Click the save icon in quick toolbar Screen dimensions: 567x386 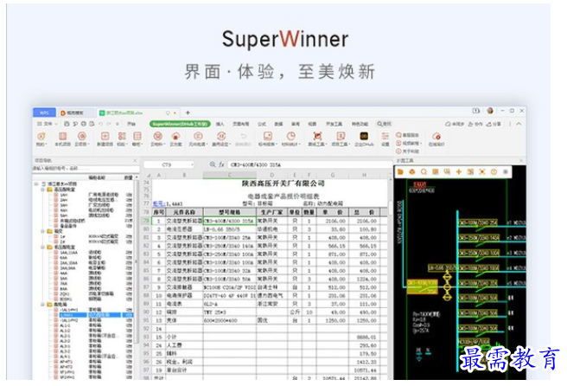(x=67, y=124)
